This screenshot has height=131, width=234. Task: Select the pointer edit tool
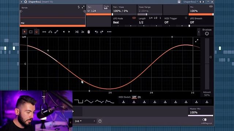(24, 32)
